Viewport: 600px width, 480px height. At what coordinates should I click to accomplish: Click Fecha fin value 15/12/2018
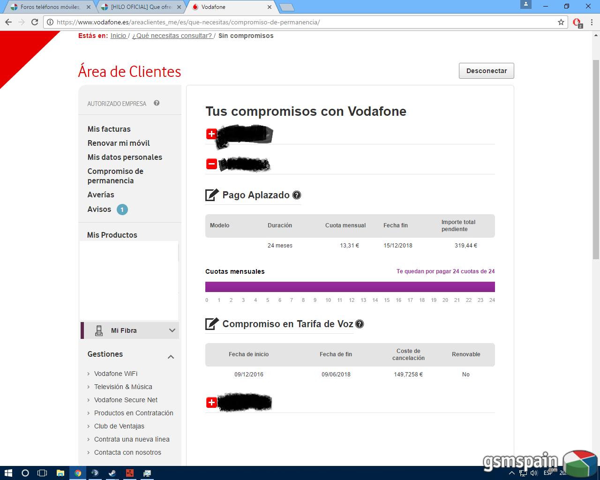point(398,246)
